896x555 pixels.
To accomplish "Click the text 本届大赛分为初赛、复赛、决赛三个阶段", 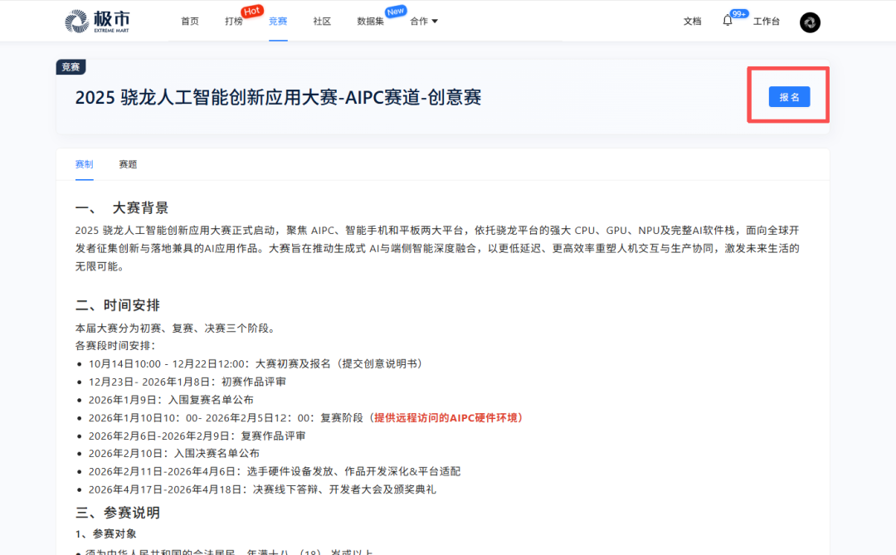I will tap(177, 328).
